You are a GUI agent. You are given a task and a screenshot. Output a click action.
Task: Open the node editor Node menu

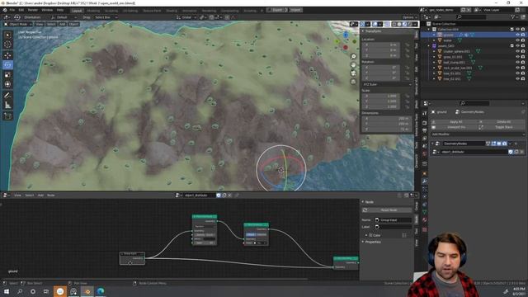(51, 196)
